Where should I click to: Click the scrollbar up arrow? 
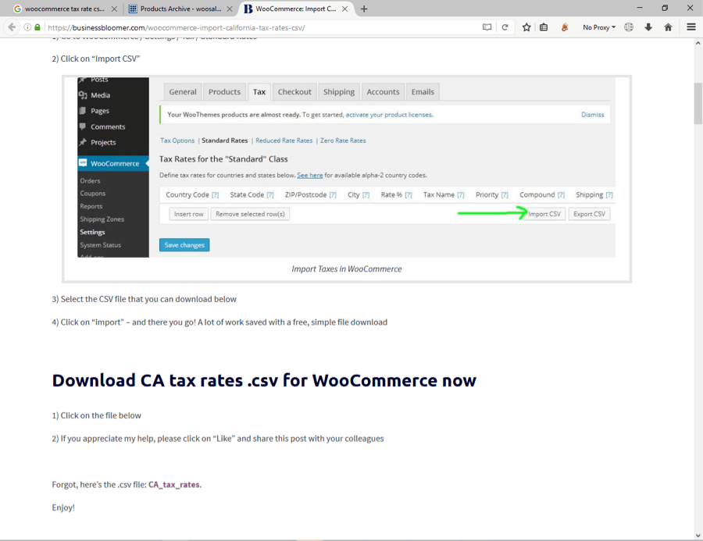[698, 44]
